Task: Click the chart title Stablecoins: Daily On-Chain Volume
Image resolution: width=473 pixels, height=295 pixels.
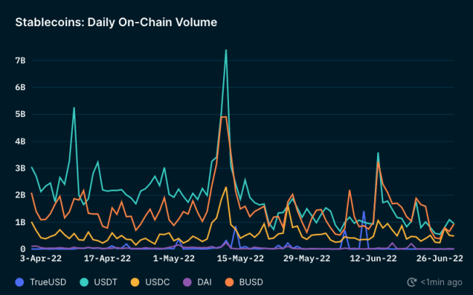Action: click(116, 23)
